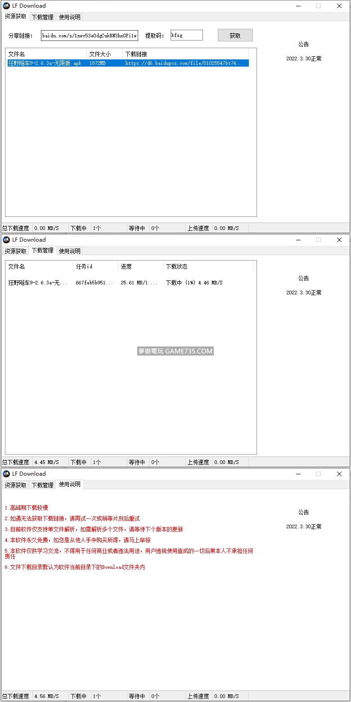This screenshot has height=702, width=351.
Task: Click instruction line 2 about 无法获取下载链接
Action: (x=72, y=518)
